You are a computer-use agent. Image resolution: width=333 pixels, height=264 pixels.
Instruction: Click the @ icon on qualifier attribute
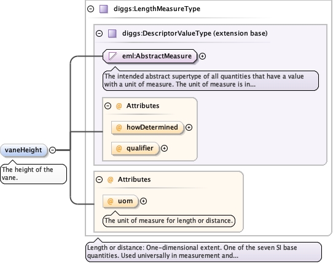tap(119, 148)
